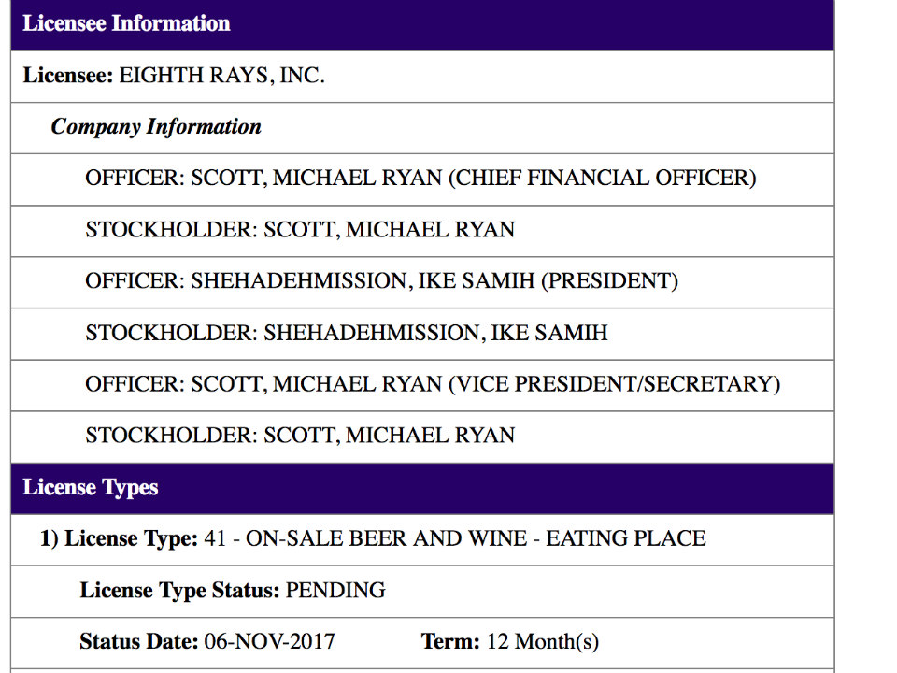Click the Licensee Information header
Viewport: 897px width, 673px height.
point(422,24)
